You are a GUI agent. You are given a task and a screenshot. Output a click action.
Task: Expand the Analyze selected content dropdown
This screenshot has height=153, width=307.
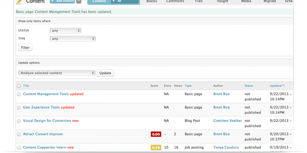coord(57,73)
